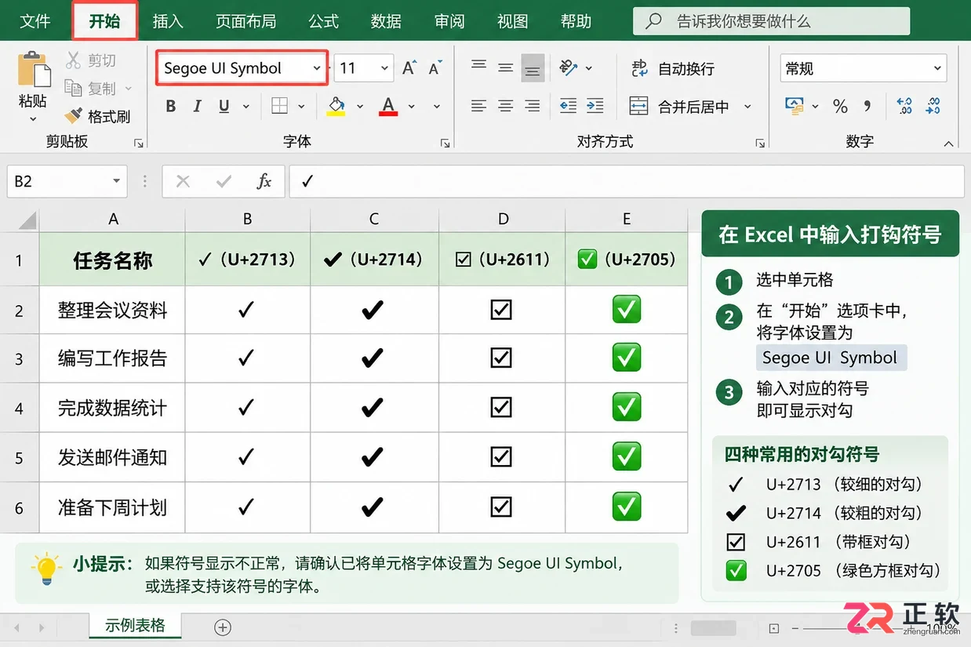Click increase decimal icon

[904, 106]
